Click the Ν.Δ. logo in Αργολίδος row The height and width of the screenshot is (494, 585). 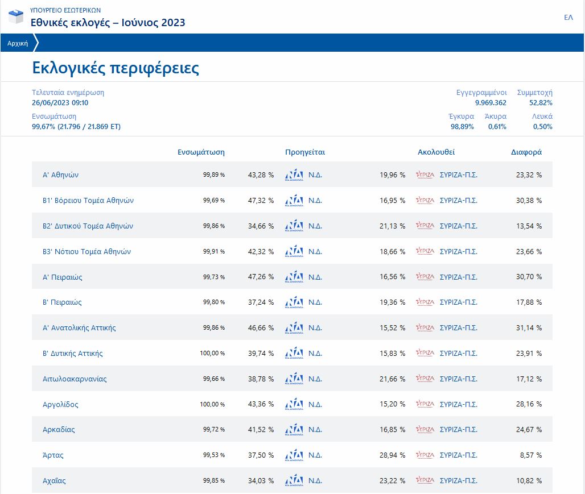click(294, 404)
